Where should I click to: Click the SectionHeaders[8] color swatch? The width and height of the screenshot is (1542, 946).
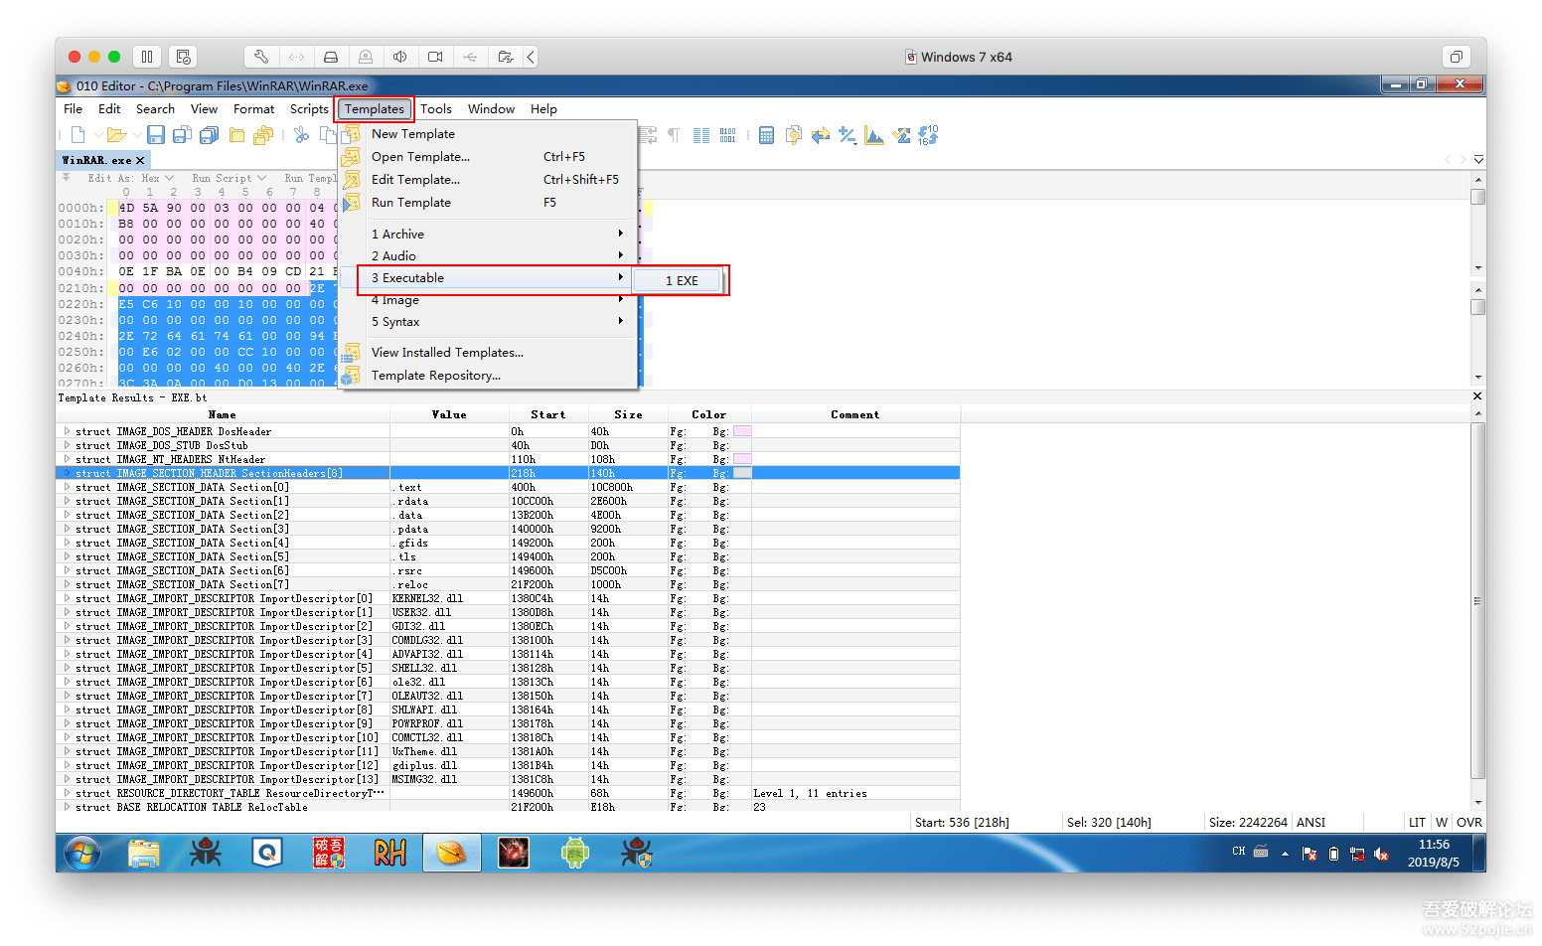pyautogui.click(x=742, y=473)
